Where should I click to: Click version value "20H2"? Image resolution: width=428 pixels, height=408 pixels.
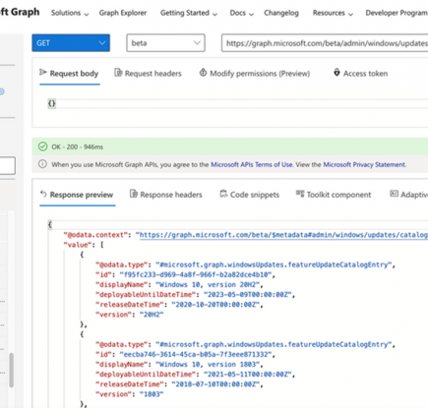[x=152, y=315]
